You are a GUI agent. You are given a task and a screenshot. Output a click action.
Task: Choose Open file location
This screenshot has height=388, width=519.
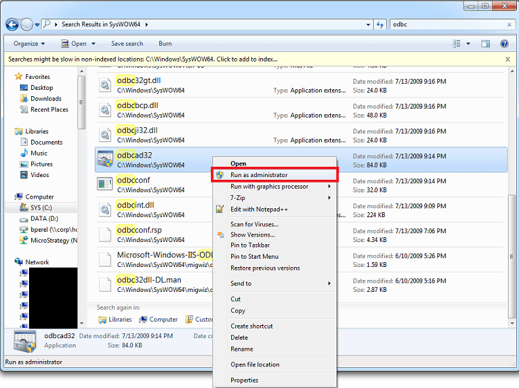[x=275, y=364]
